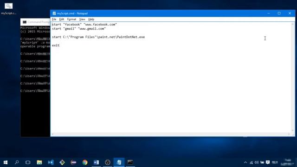
Task: Launch File Explorer from taskbar
Action: point(39,162)
